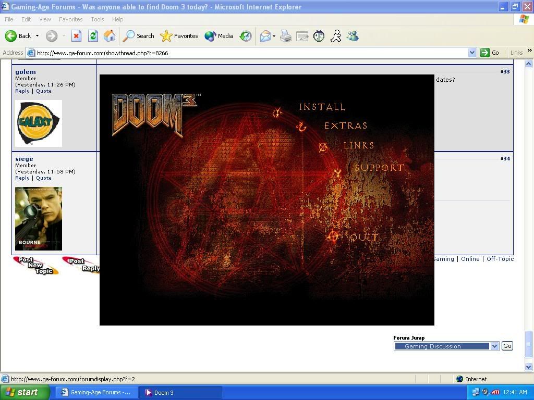Open post number #33 permalink
Screen dimensions: 534x400
click(505, 71)
